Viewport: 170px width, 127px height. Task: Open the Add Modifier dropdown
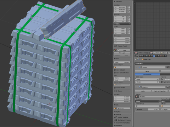(x=152, y=64)
